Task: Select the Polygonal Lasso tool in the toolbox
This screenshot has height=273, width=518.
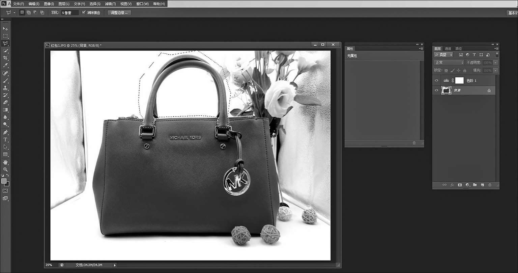Action: (x=5, y=43)
